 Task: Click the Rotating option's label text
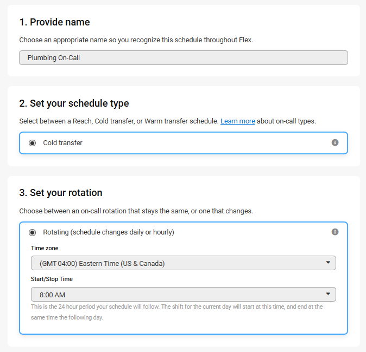pyautogui.click(x=109, y=232)
